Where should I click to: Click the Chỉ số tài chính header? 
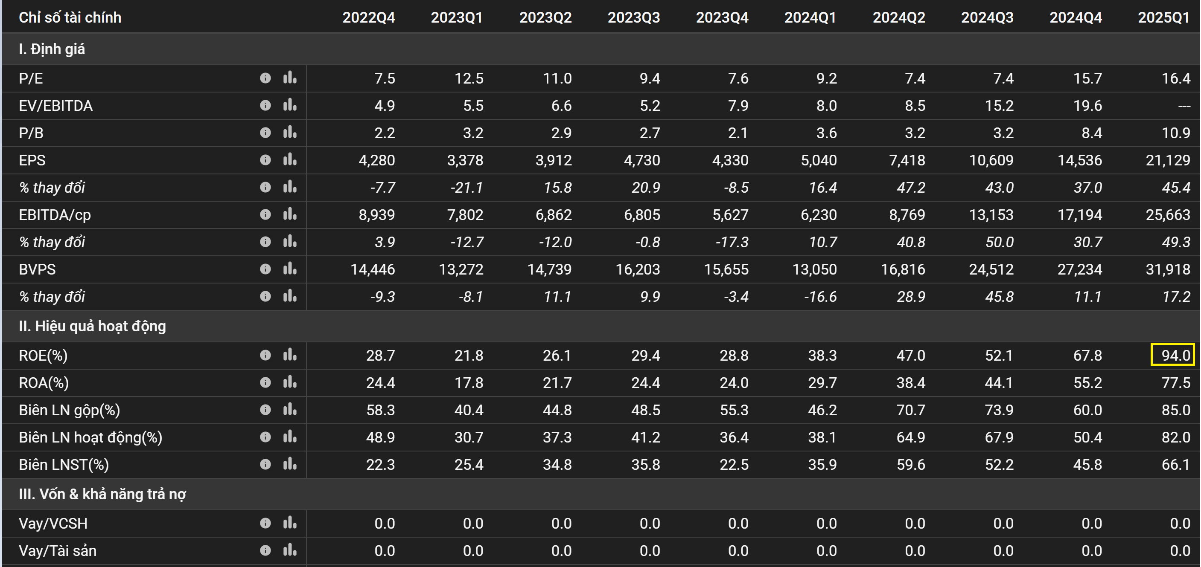[x=70, y=17]
